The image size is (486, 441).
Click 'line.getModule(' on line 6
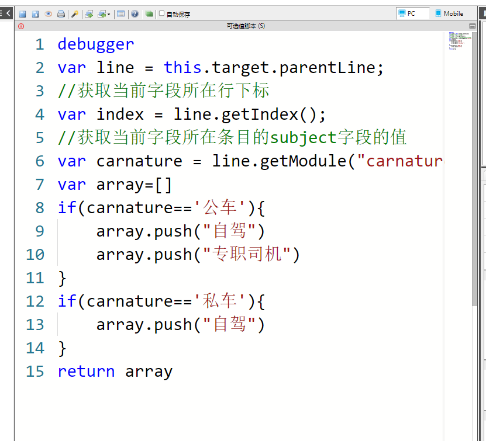(x=284, y=162)
